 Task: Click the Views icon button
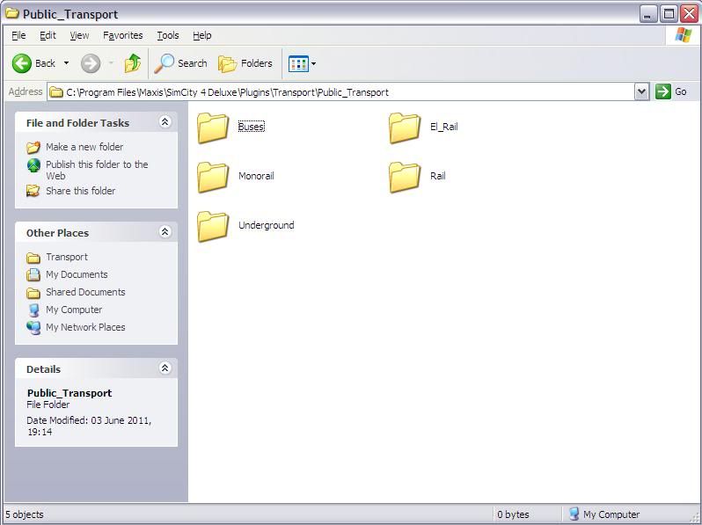coord(298,63)
